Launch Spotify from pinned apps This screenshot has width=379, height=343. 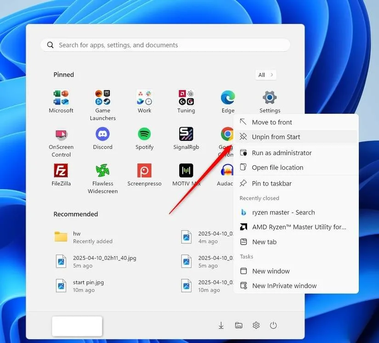(x=144, y=134)
